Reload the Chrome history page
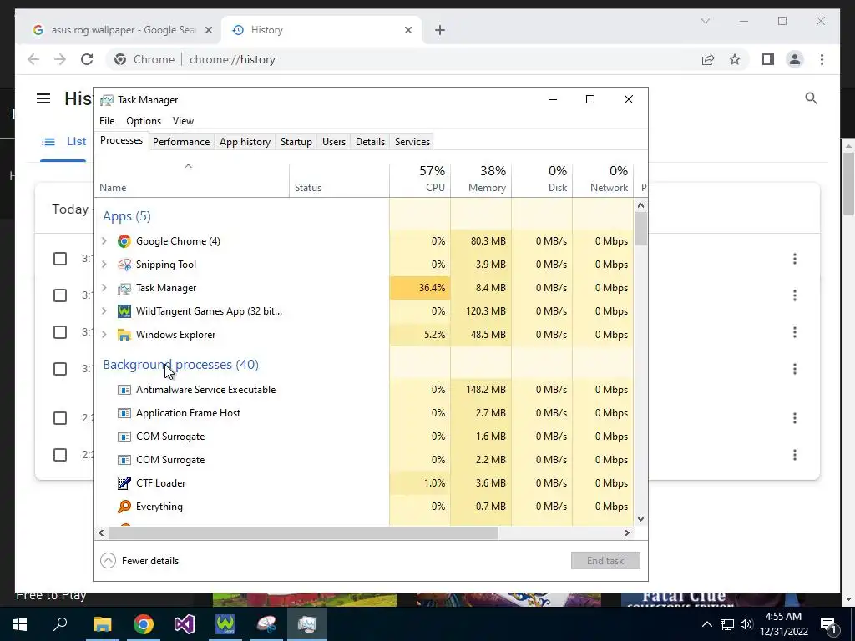The width and height of the screenshot is (855, 641). (x=87, y=59)
